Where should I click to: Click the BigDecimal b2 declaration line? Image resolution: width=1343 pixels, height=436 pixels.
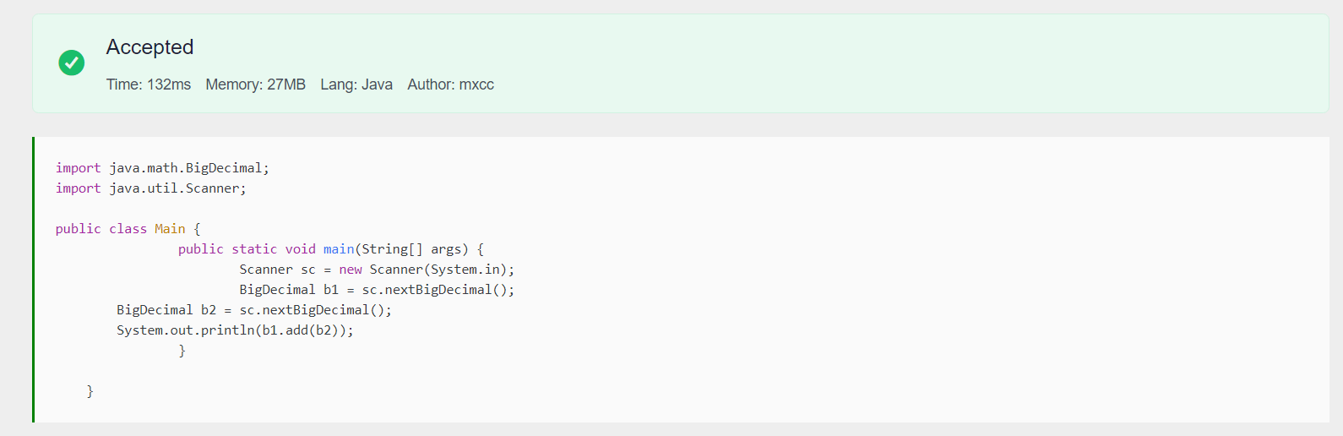pyautogui.click(x=254, y=310)
